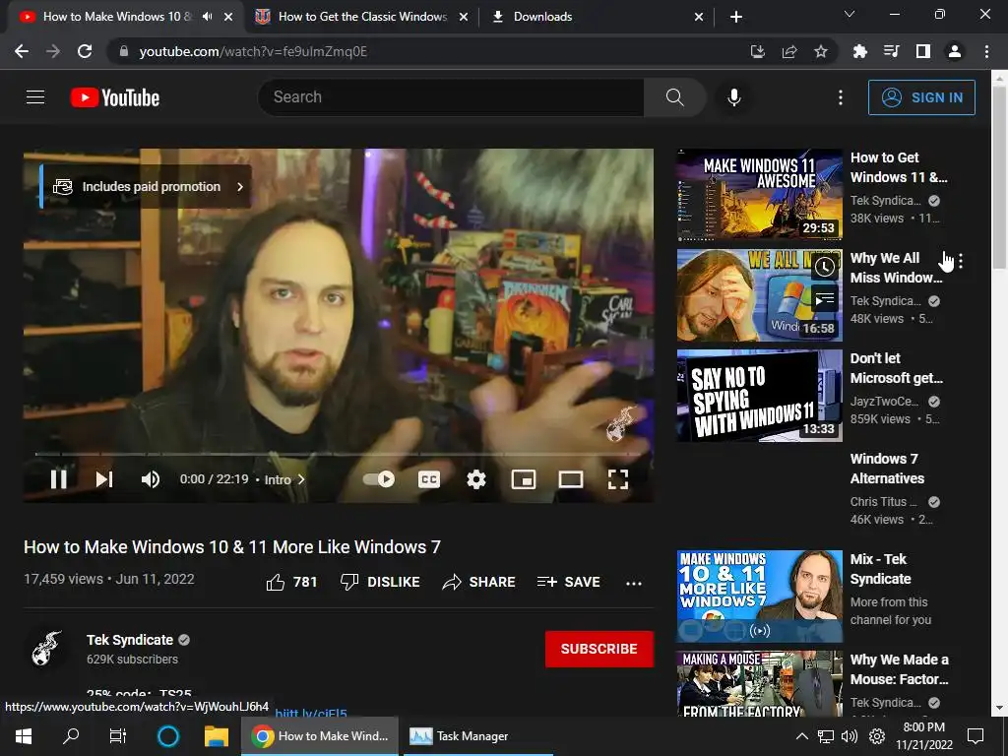The height and width of the screenshot is (756, 1008).
Task: Sign in to YouTube
Action: [x=921, y=97]
